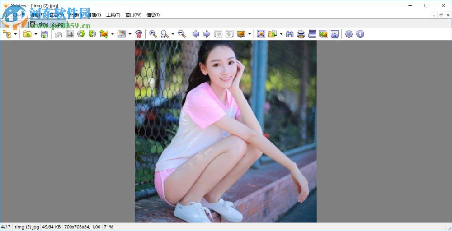Click the open file folder icon
The image size is (452, 231).
pyautogui.click(x=28, y=34)
